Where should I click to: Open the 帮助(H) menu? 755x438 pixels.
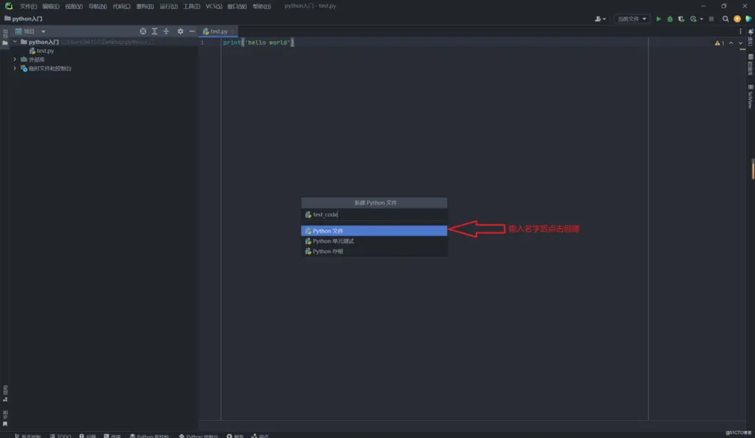coord(261,6)
